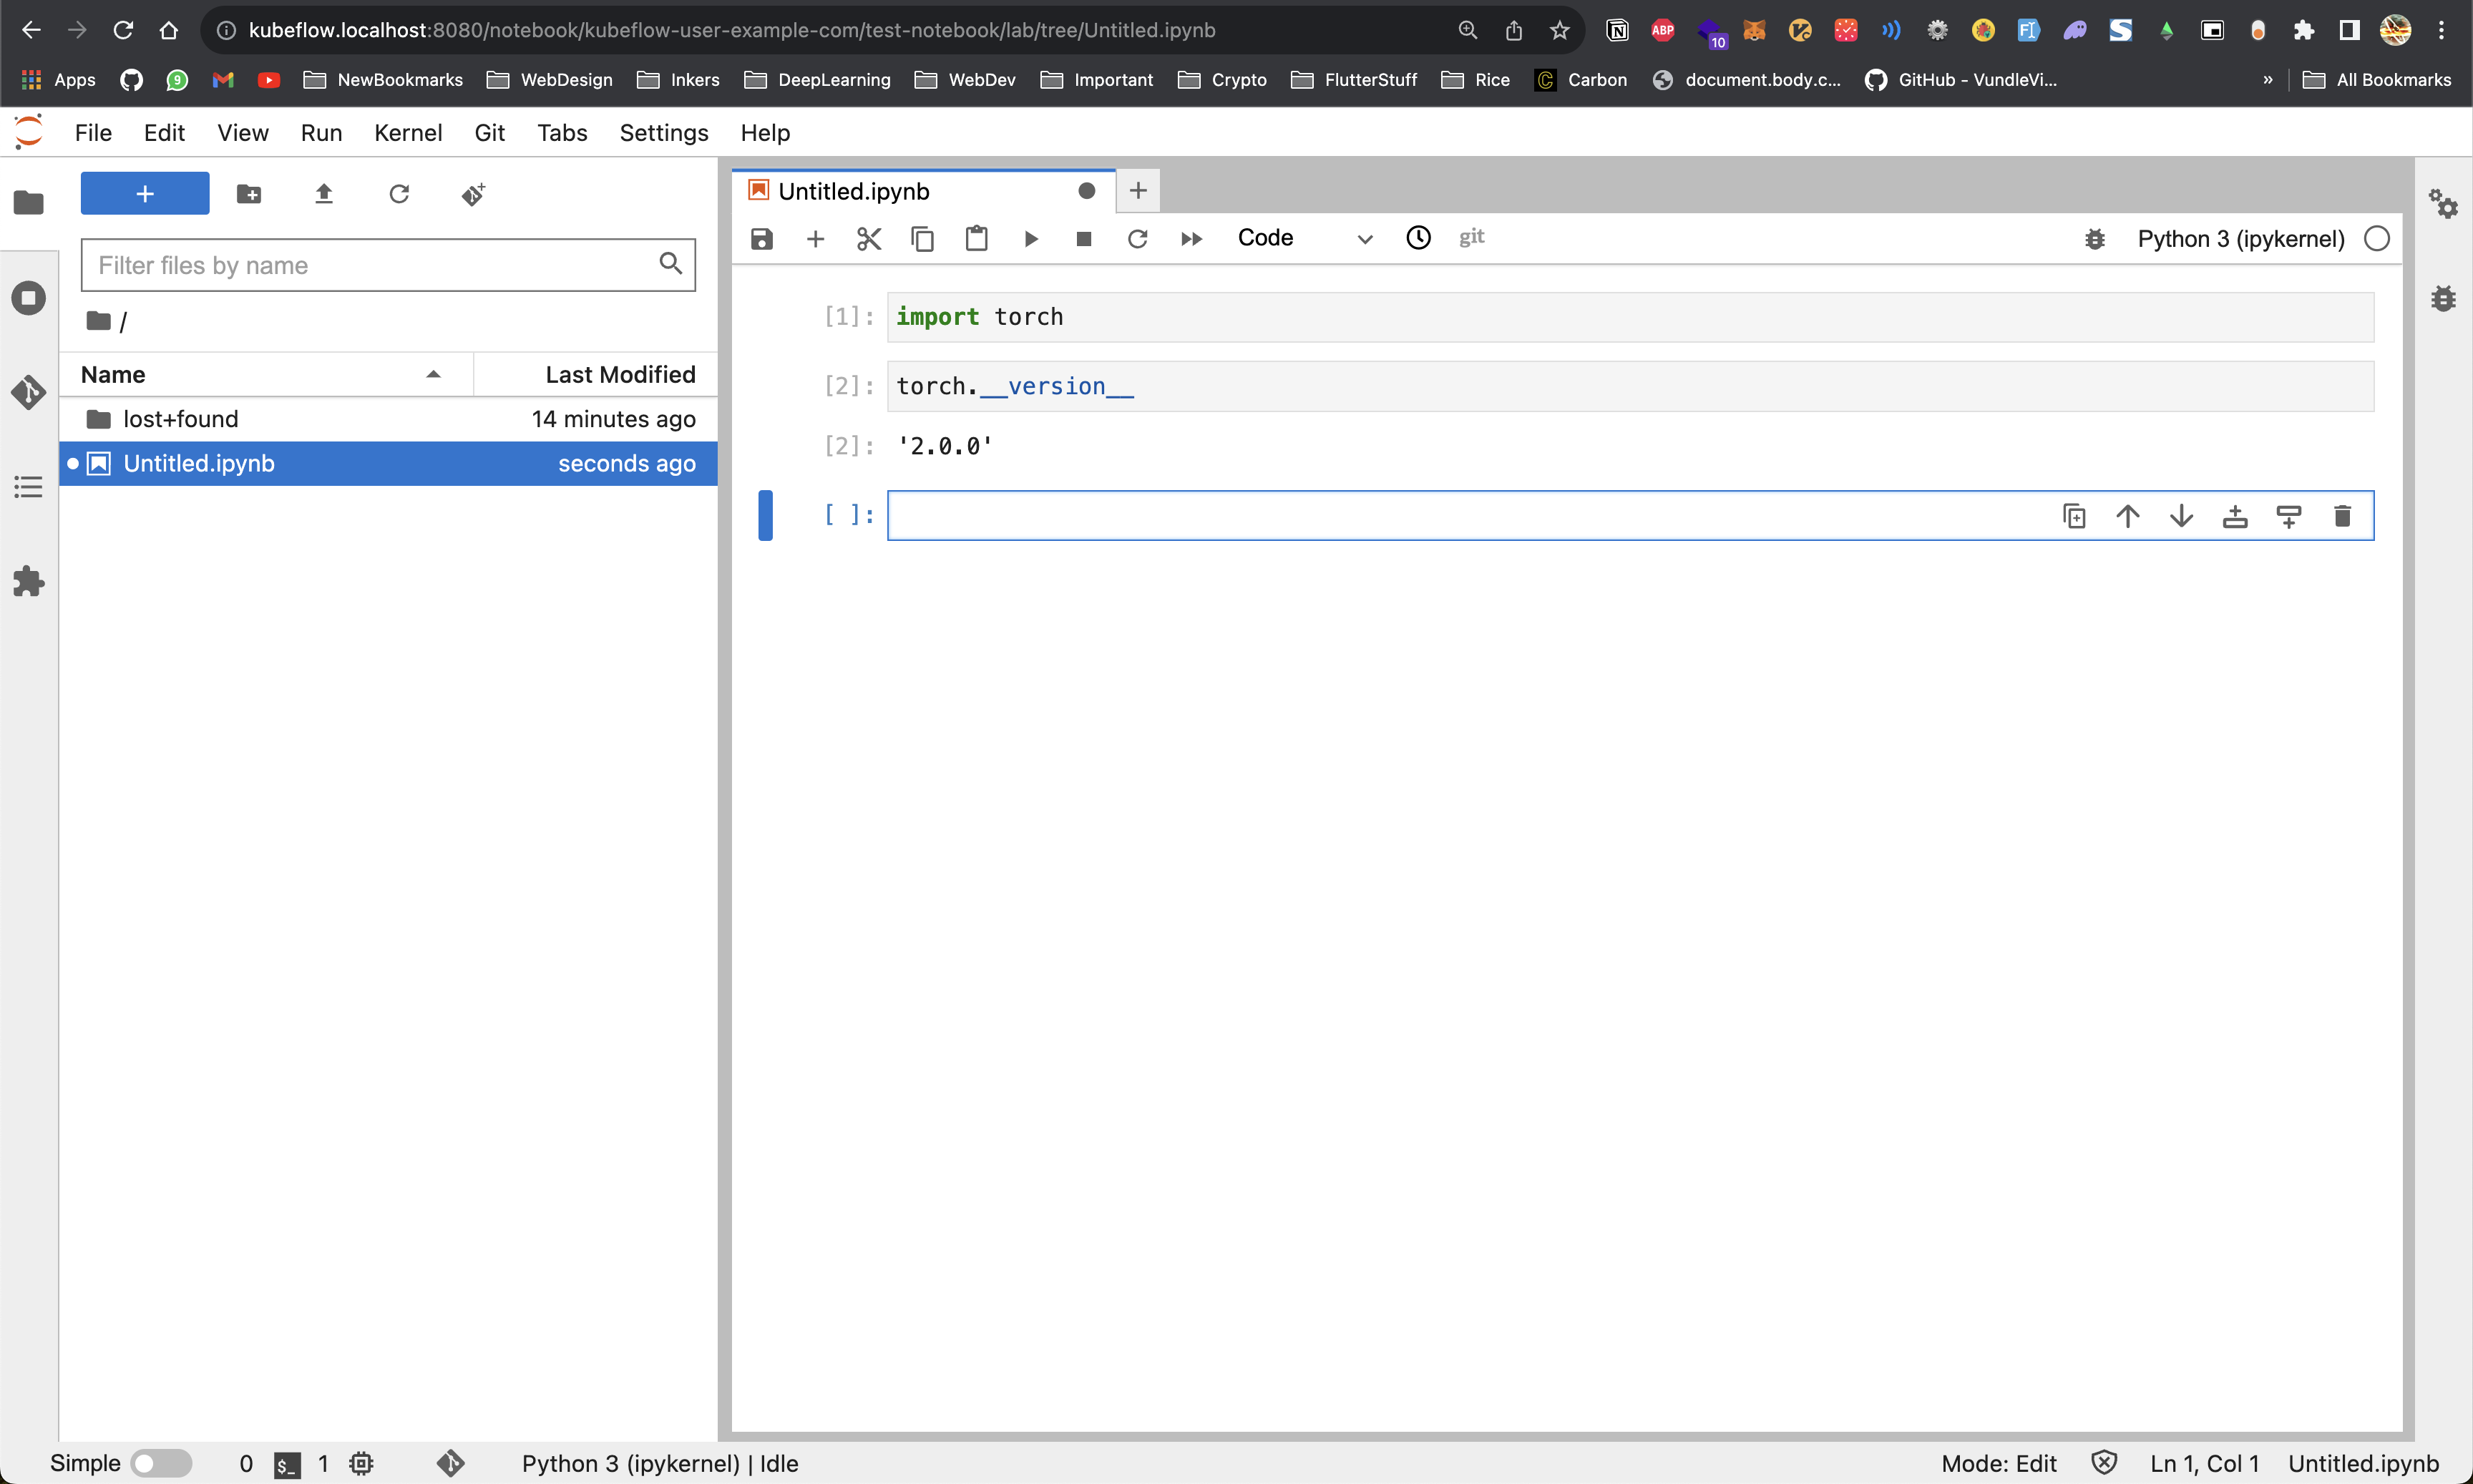Image resolution: width=2473 pixels, height=1484 pixels.
Task: Sort files by Name column arrow
Action: coord(433,375)
